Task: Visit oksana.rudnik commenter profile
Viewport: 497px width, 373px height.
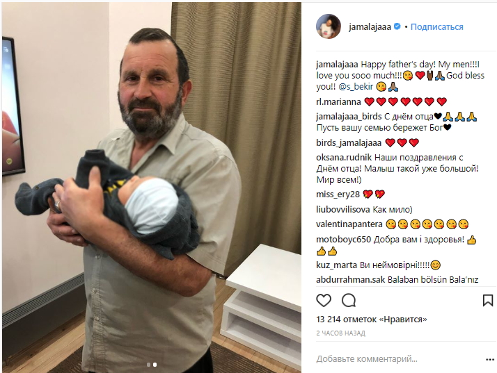Action: [x=344, y=158]
